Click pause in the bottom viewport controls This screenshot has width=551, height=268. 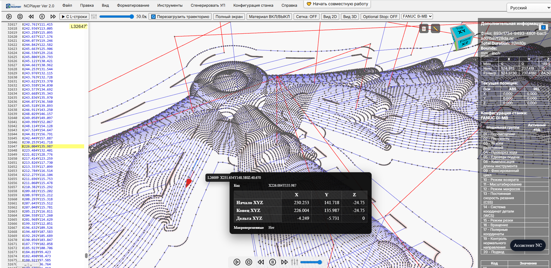(272, 262)
